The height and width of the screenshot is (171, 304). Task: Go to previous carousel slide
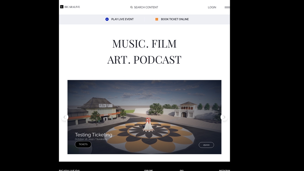pyautogui.click(x=65, y=117)
